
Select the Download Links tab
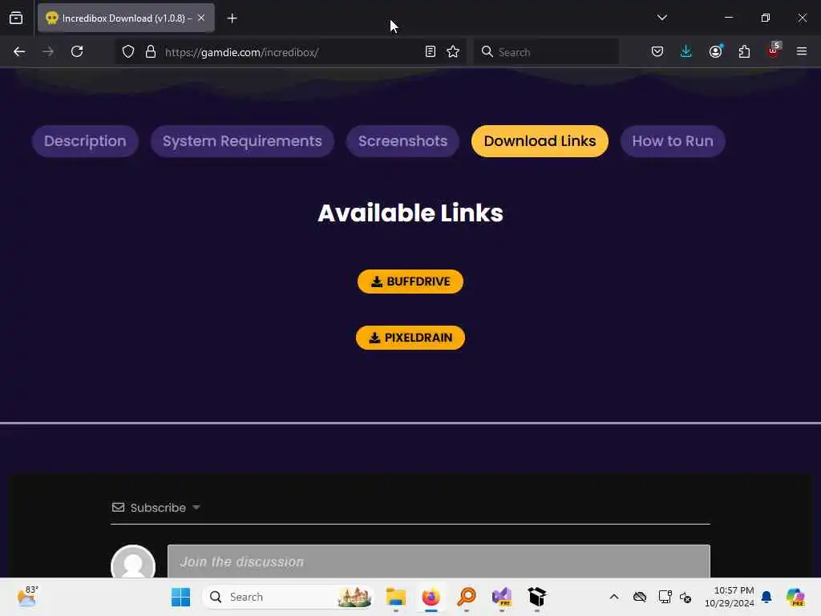point(540,141)
